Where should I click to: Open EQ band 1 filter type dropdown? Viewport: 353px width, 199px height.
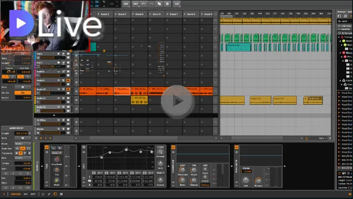(100, 173)
